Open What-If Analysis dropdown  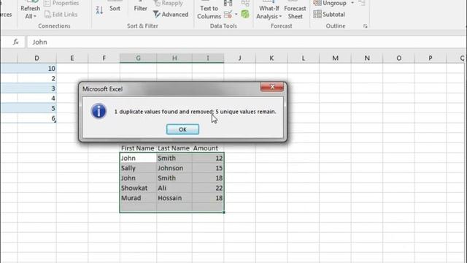(x=269, y=12)
